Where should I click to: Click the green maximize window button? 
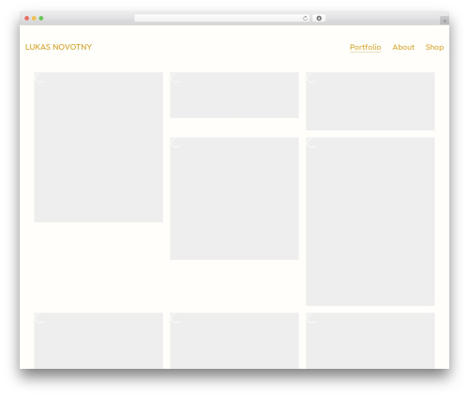click(x=41, y=19)
